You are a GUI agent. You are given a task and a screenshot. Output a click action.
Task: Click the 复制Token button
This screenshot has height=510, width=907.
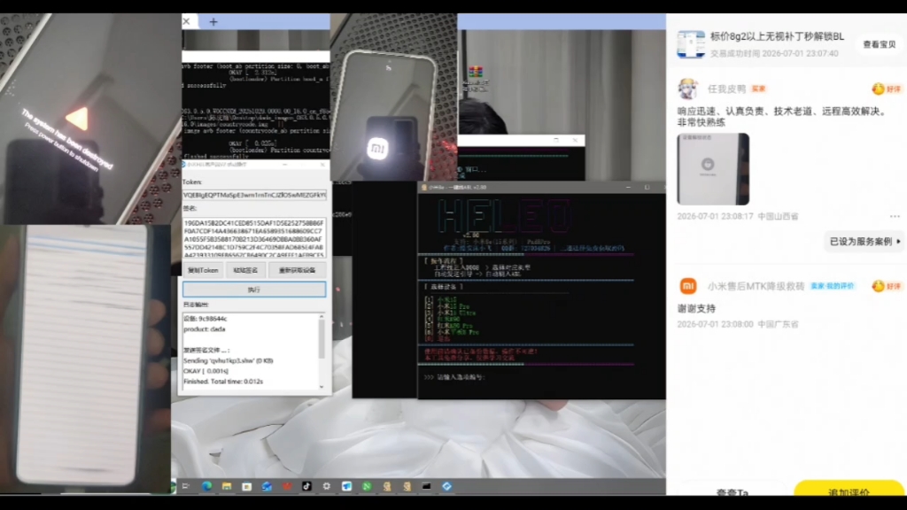203,270
